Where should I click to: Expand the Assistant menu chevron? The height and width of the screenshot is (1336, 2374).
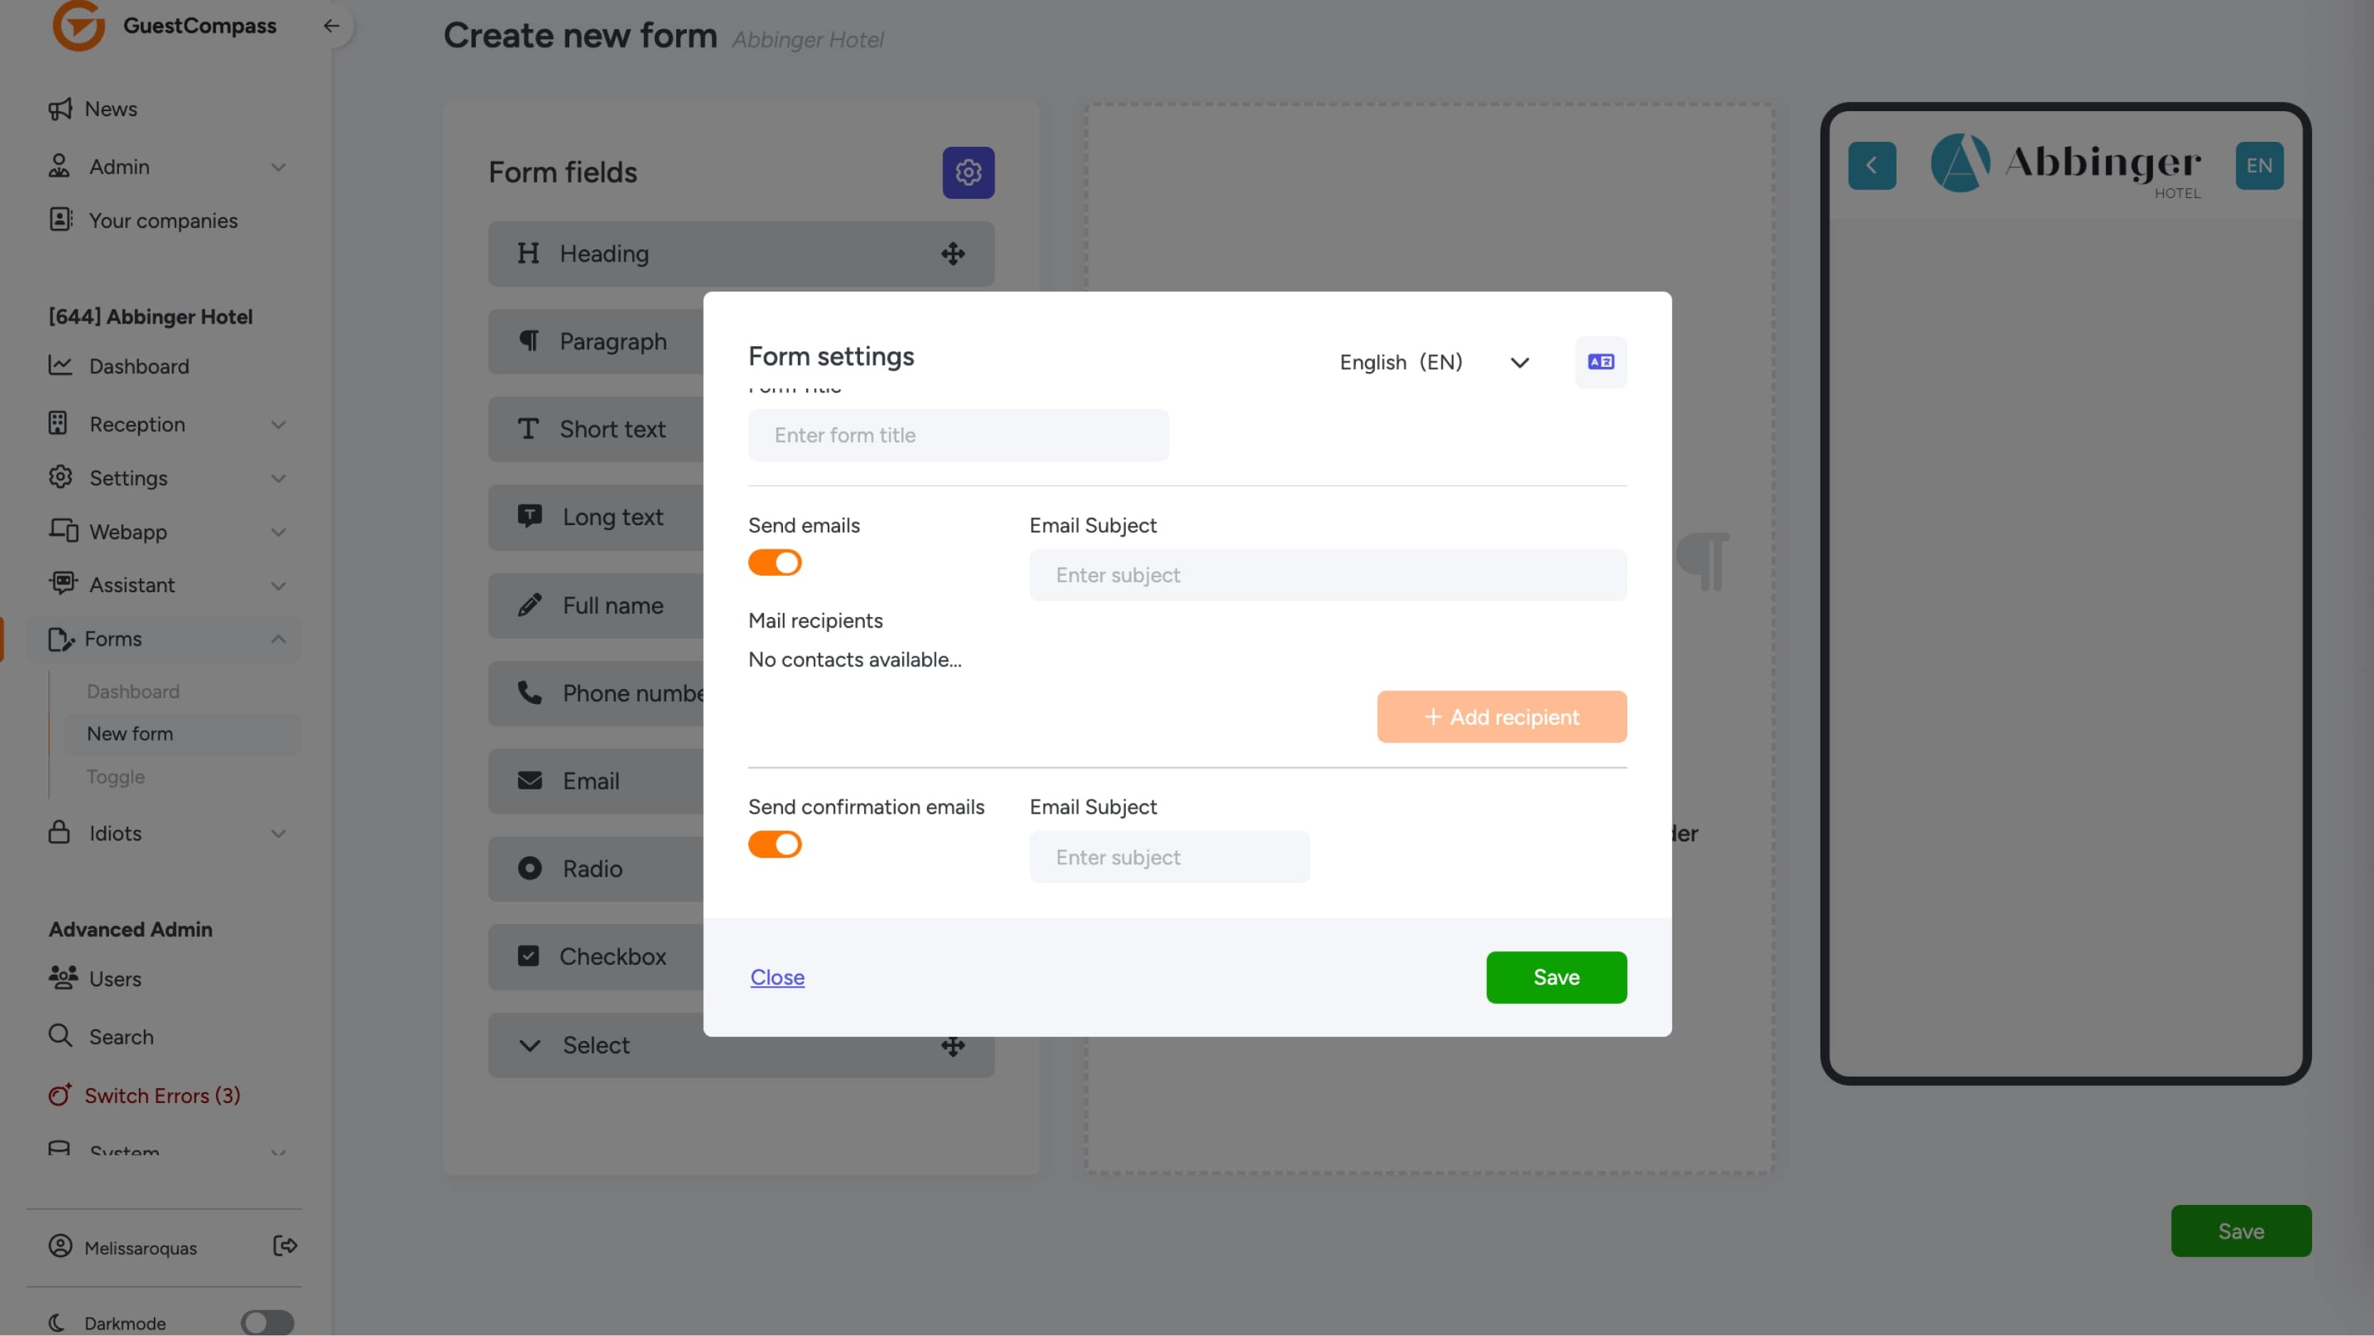click(279, 585)
